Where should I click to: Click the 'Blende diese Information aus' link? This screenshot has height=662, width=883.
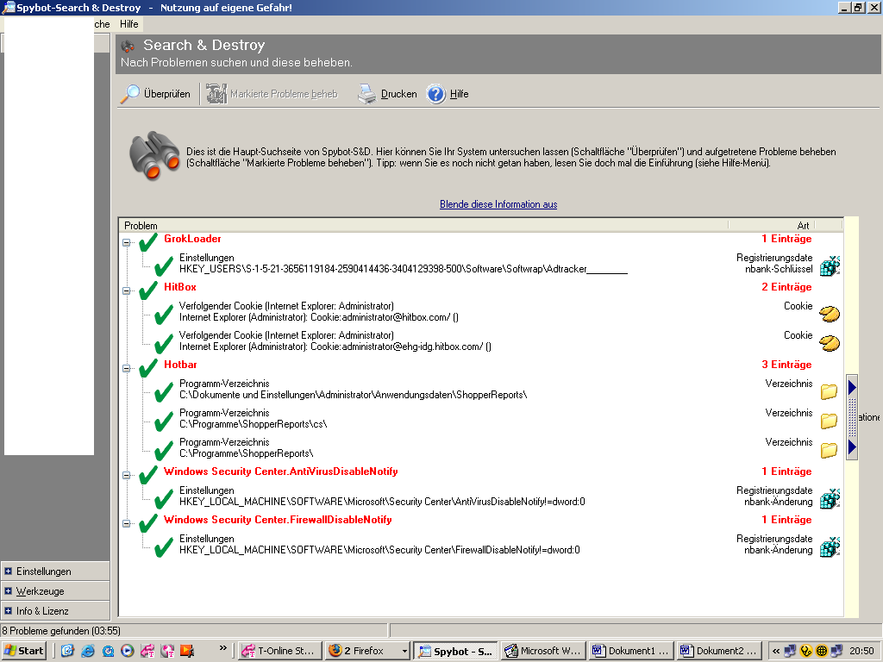coord(498,204)
